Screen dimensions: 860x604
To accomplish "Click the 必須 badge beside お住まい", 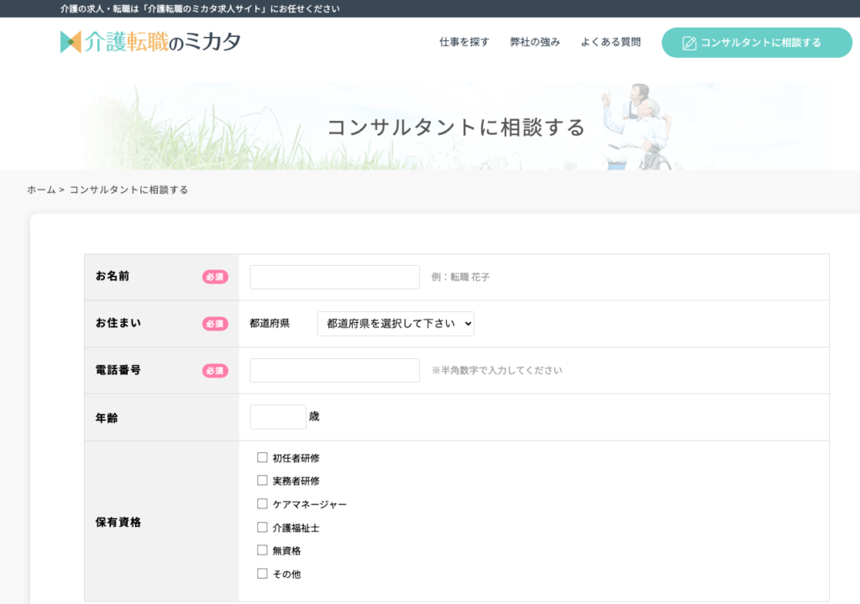I will 215,324.
